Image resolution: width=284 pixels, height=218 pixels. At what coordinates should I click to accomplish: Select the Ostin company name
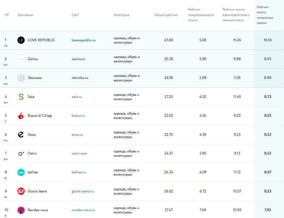[32, 153]
